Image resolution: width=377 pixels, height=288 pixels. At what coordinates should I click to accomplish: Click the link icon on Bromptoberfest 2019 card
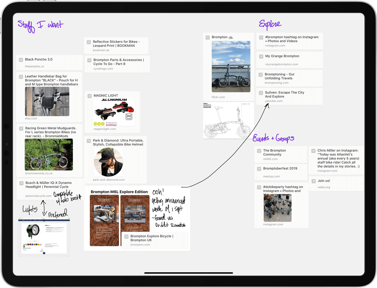click(259, 169)
